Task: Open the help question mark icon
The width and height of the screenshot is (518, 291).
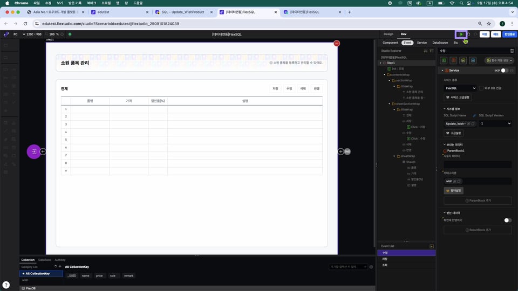Action: 6,285
